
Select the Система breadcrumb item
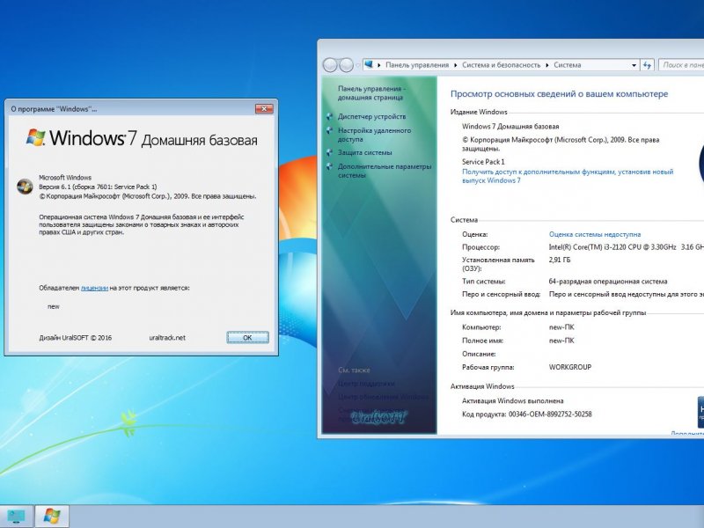coord(567,65)
